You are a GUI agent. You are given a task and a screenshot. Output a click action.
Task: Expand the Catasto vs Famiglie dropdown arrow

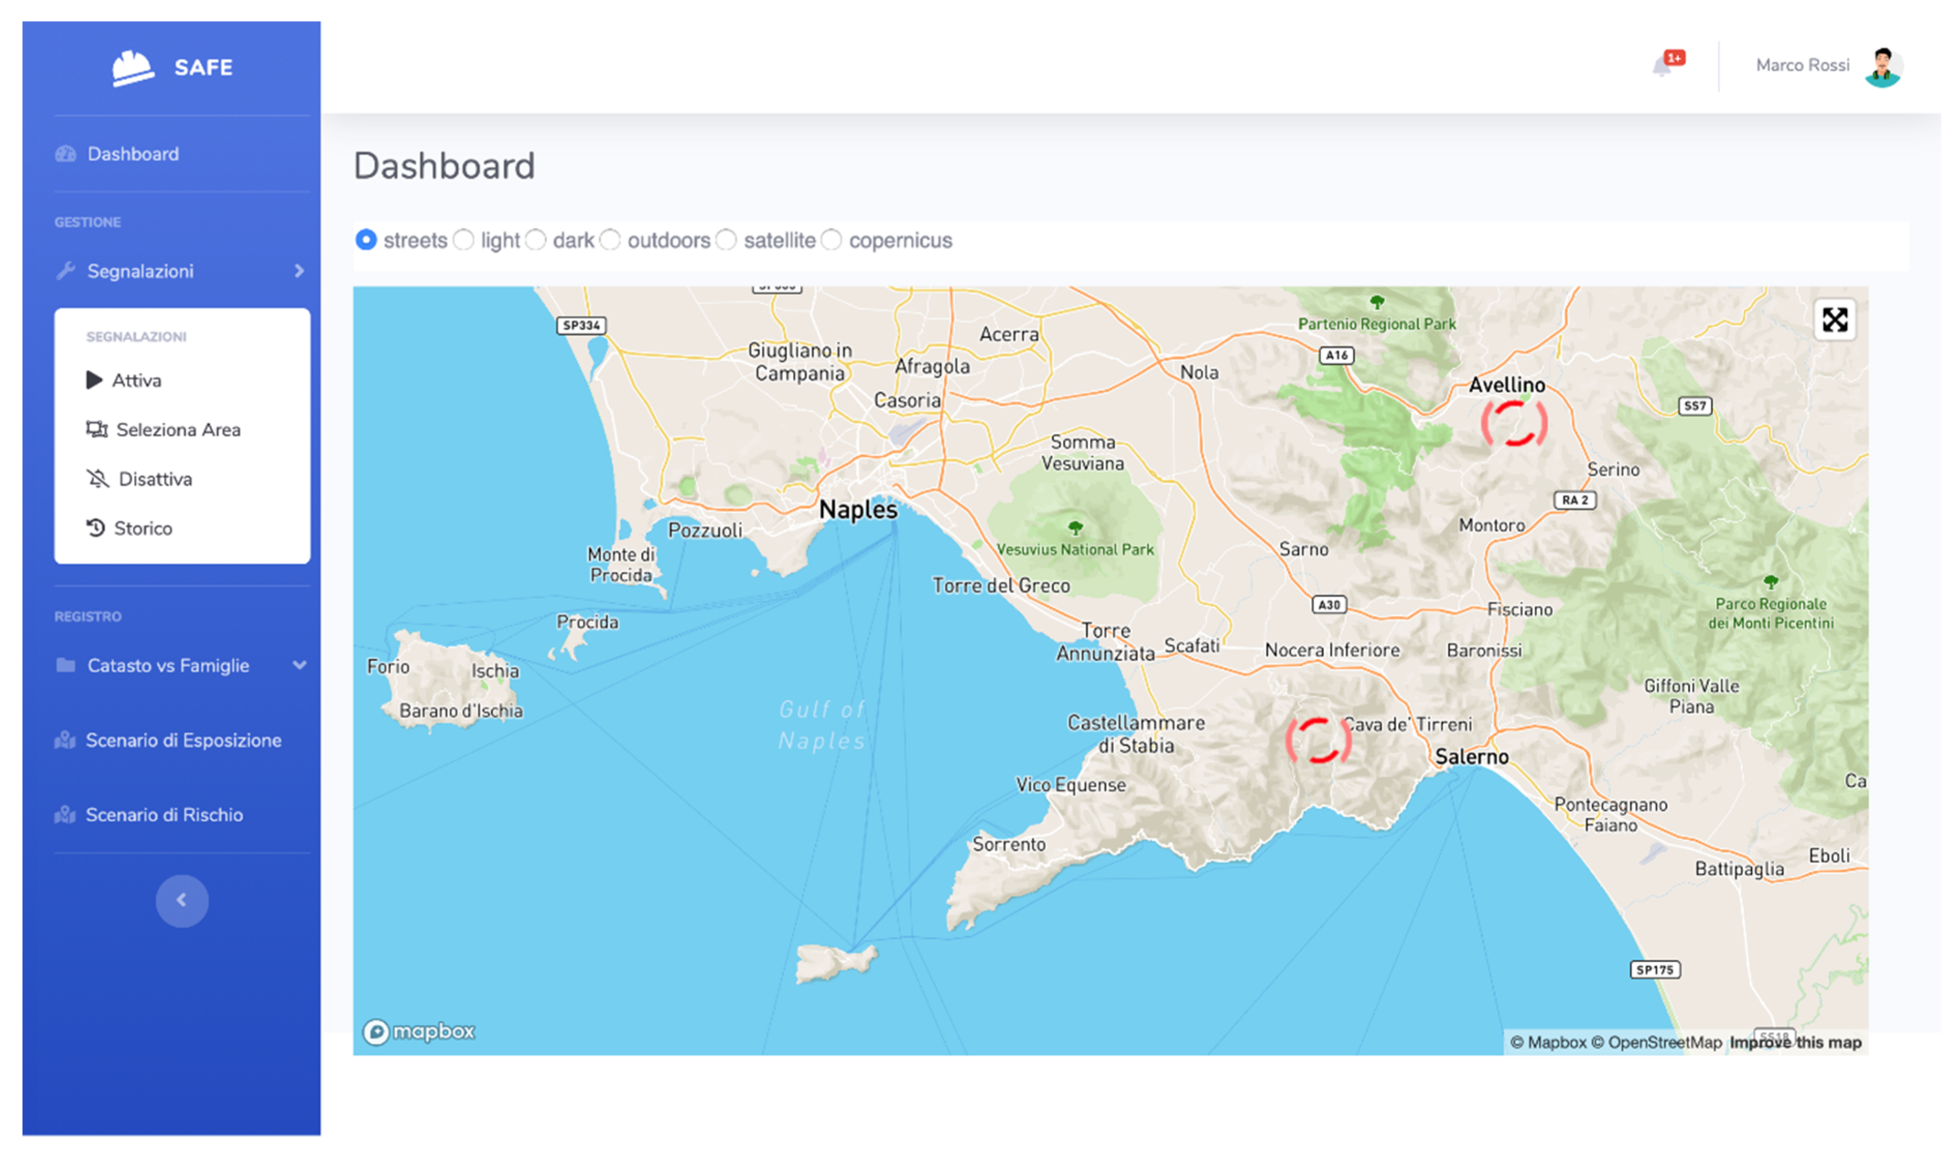click(299, 665)
